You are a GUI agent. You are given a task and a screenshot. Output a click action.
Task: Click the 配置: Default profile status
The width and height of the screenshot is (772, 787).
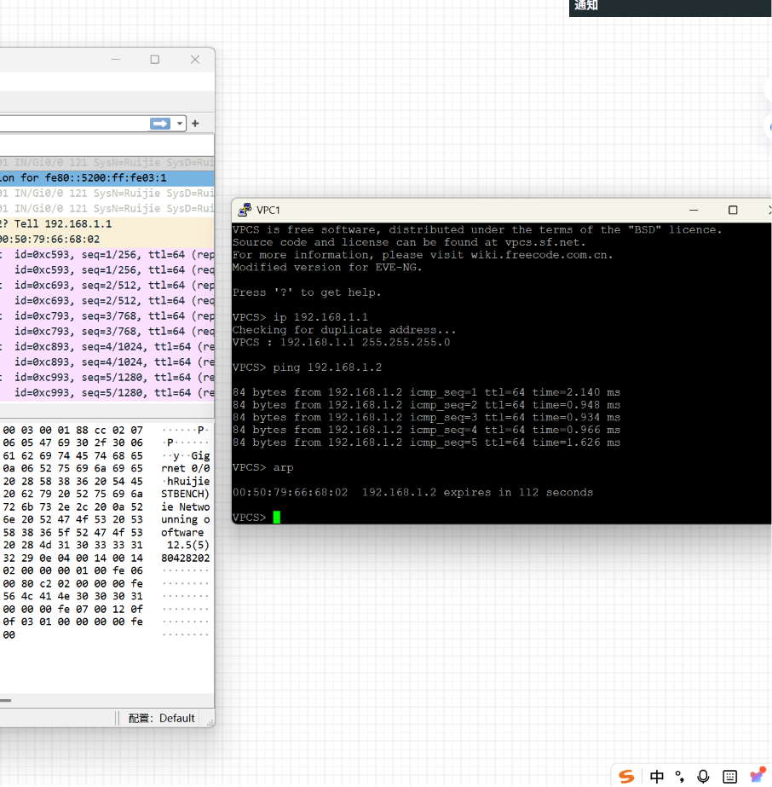[162, 718]
